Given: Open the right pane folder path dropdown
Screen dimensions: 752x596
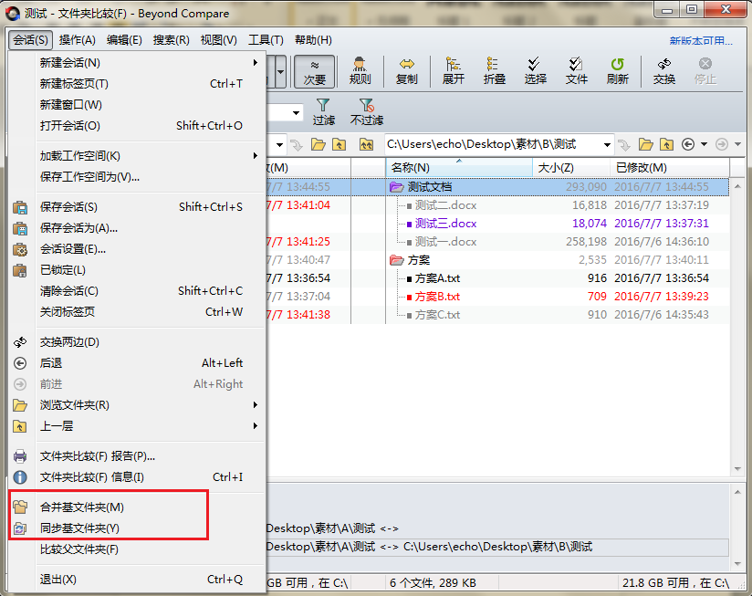Looking at the screenshot, I should 607,144.
